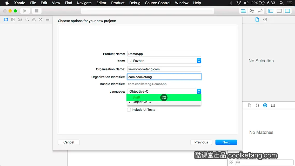
Task: Show the File Template library
Action: pyautogui.click(x=250, y=105)
